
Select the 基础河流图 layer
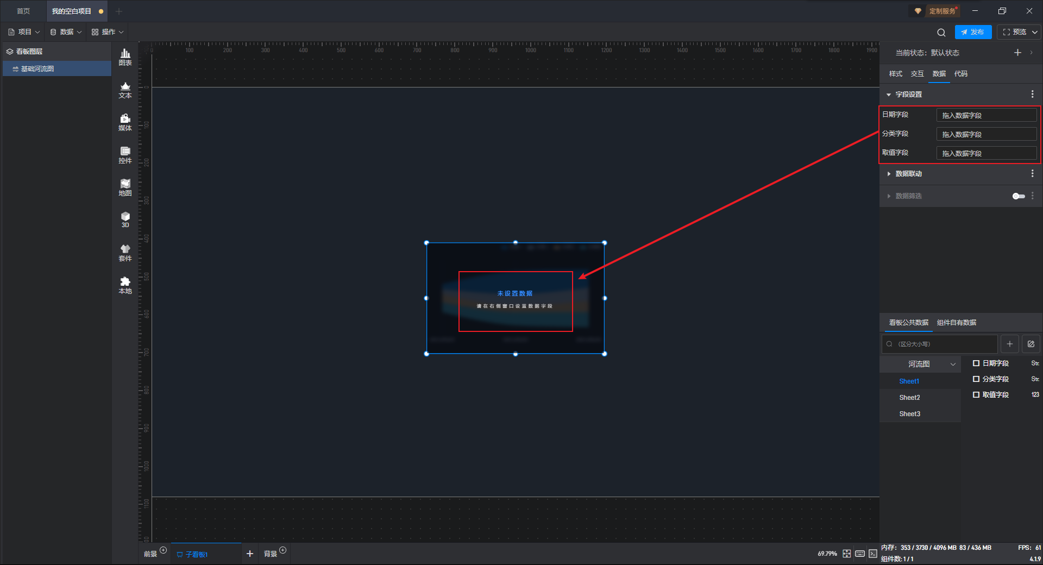pos(57,69)
